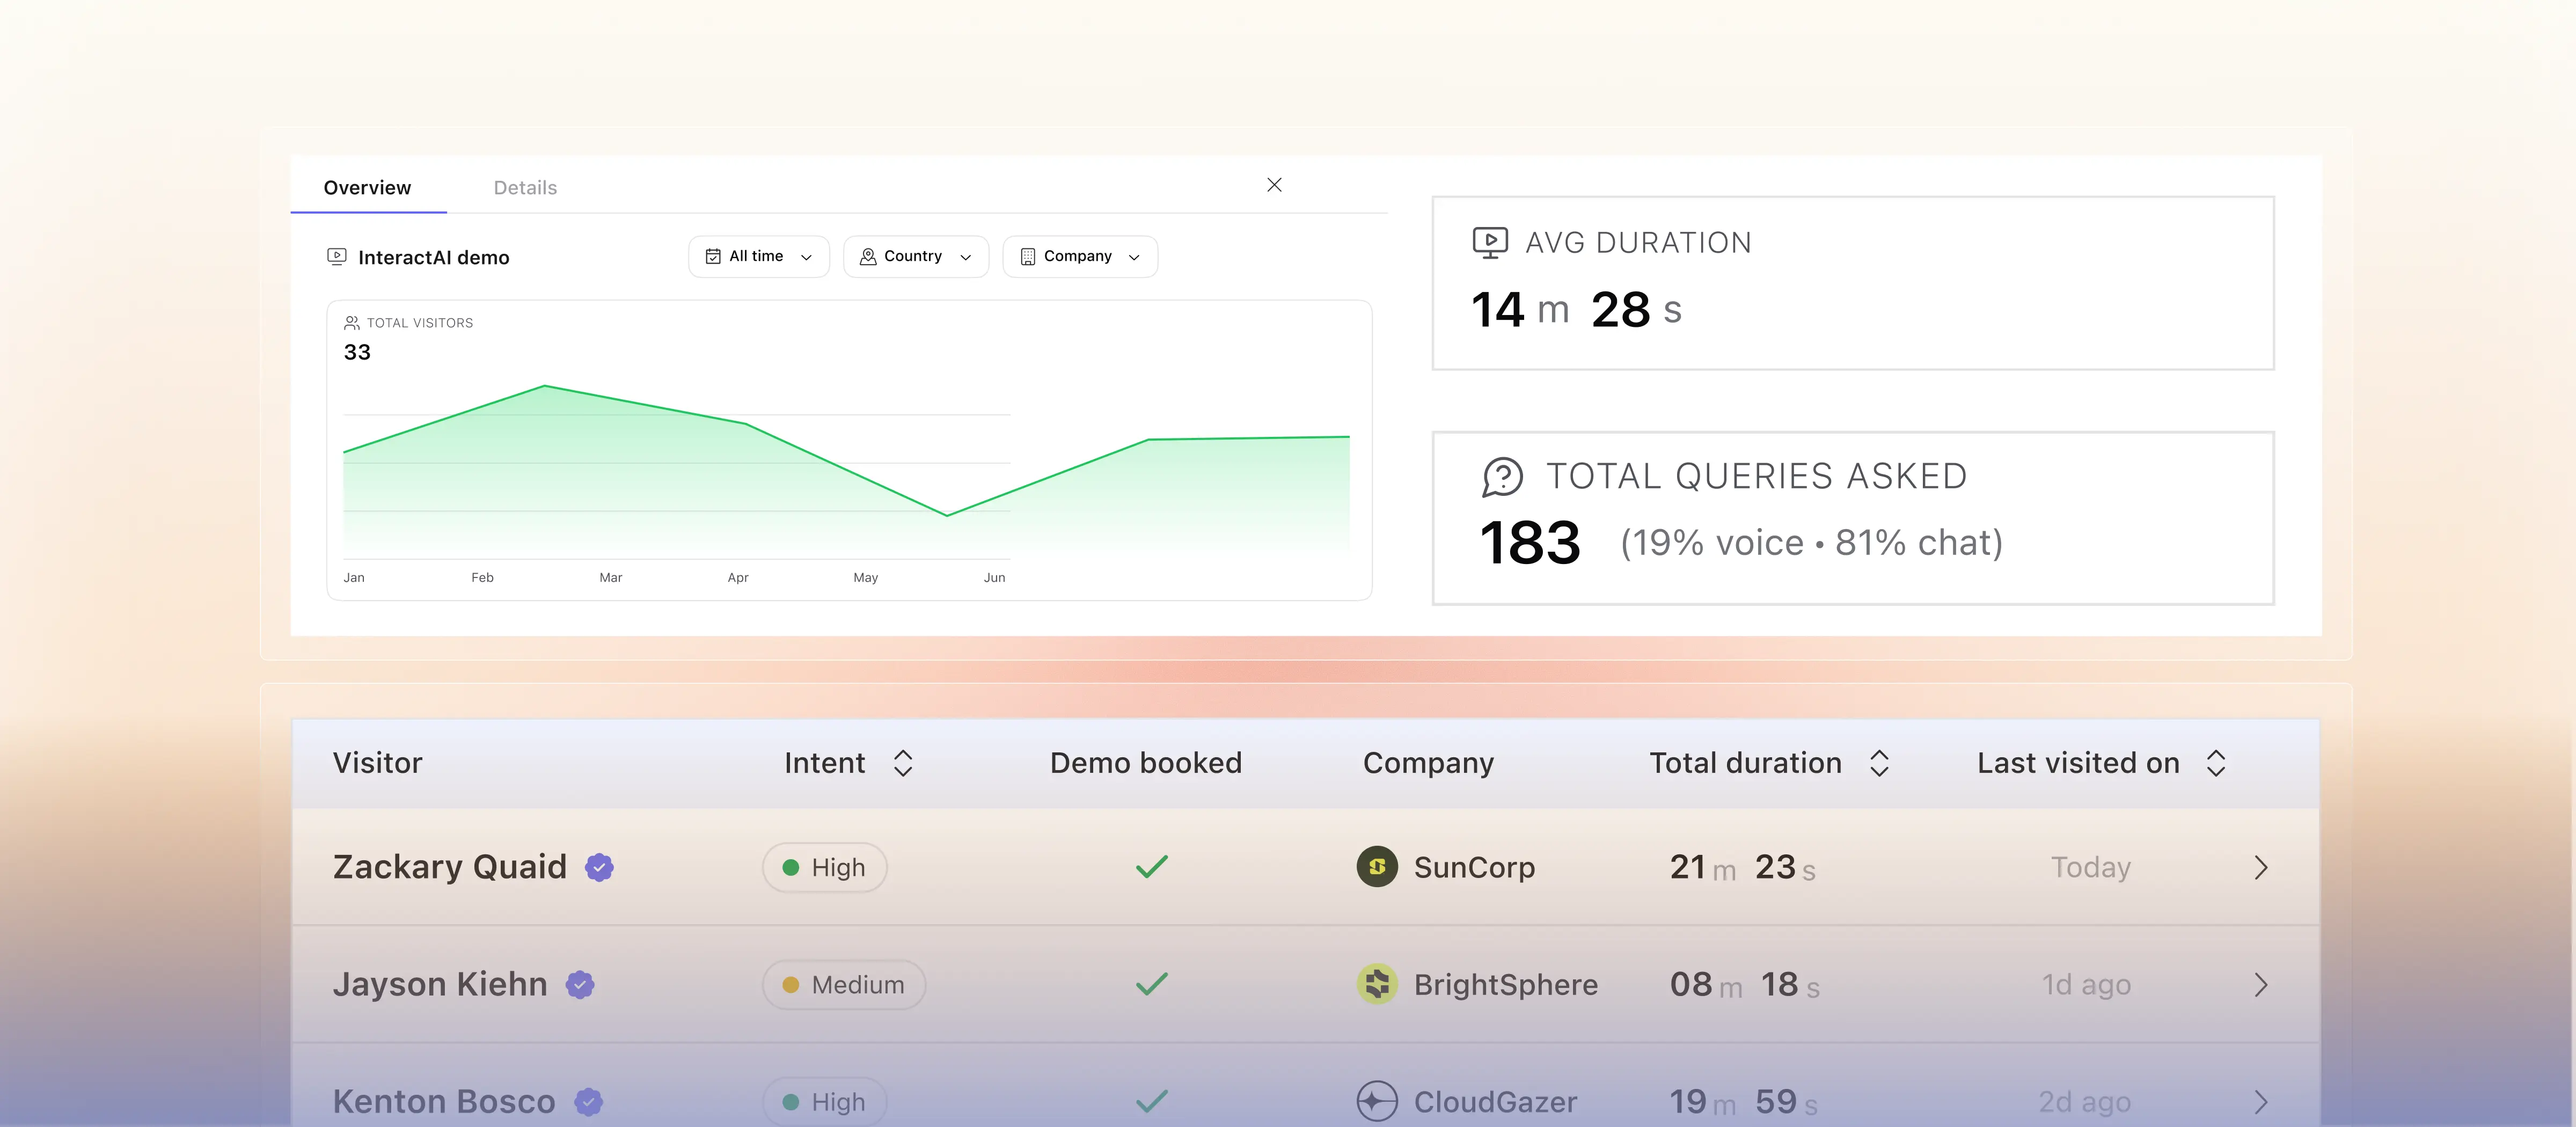
Task: Close the overview panel with X
Action: click(1274, 185)
